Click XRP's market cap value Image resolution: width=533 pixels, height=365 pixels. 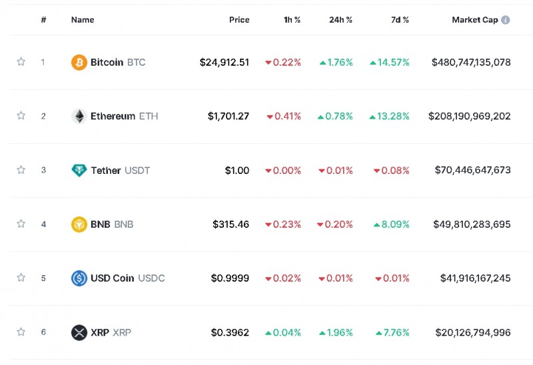(x=472, y=332)
